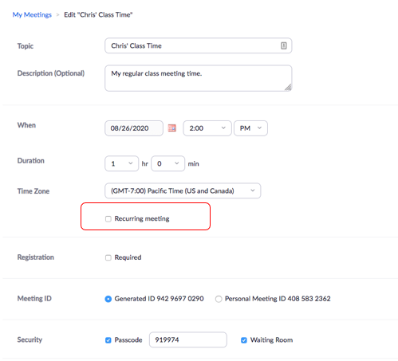Go back to My Meetings
The image size is (398, 361).
pos(32,14)
